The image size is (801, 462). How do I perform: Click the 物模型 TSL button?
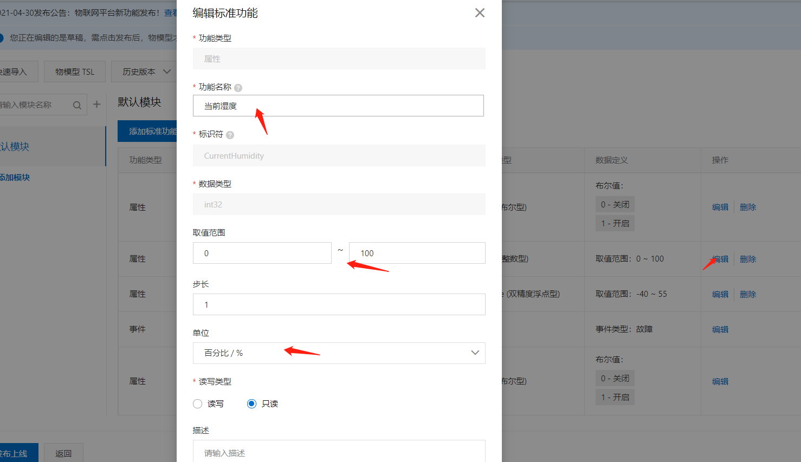(75, 71)
